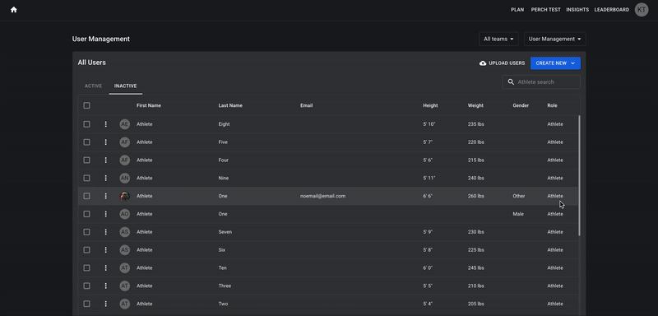Click the AT avatar of Athlete Two
This screenshot has width=658, height=316.
[125, 304]
